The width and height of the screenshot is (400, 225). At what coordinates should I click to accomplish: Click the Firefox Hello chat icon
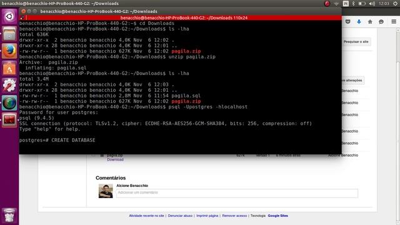pos(381,22)
